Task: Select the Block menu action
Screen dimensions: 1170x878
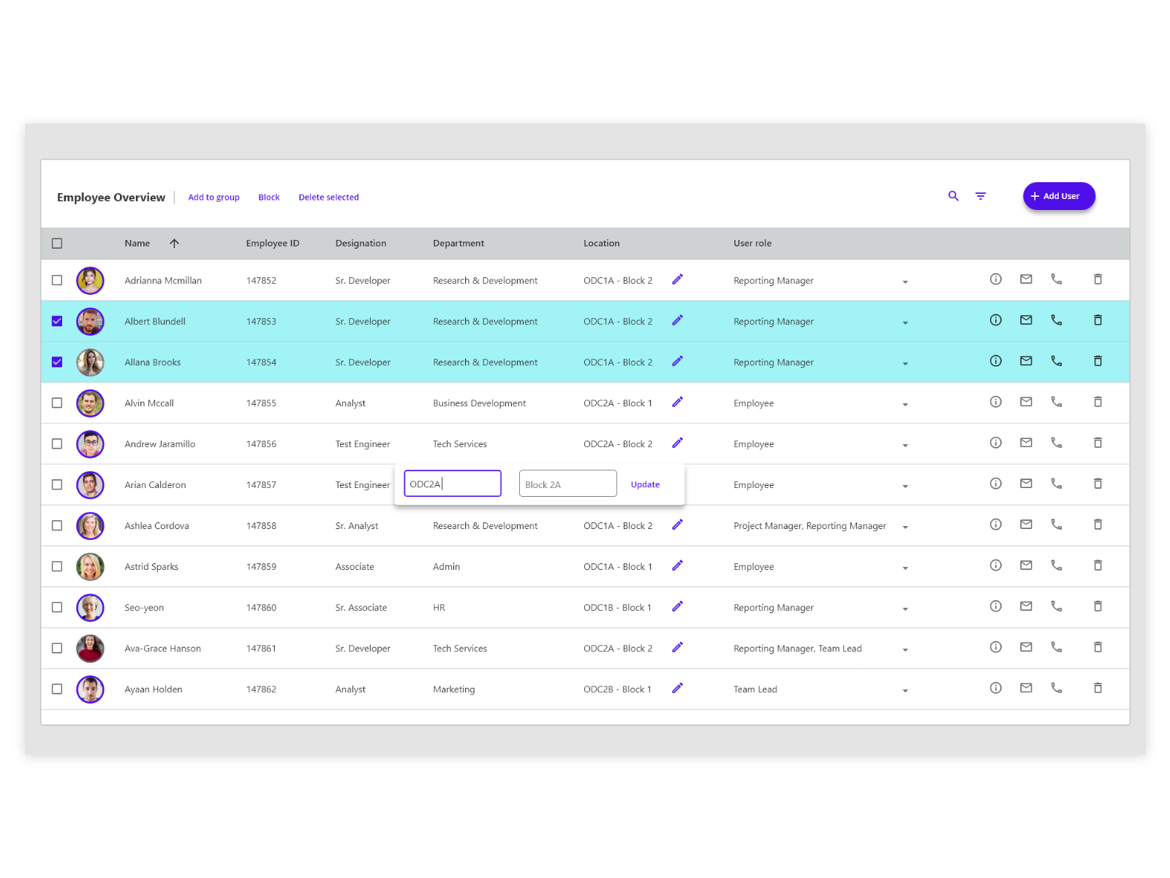Action: [268, 197]
